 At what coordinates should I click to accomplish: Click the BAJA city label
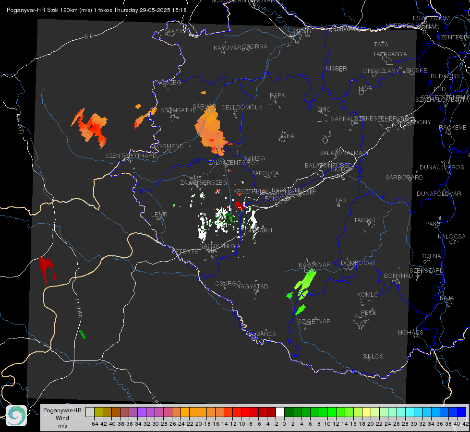pyautogui.click(x=447, y=298)
